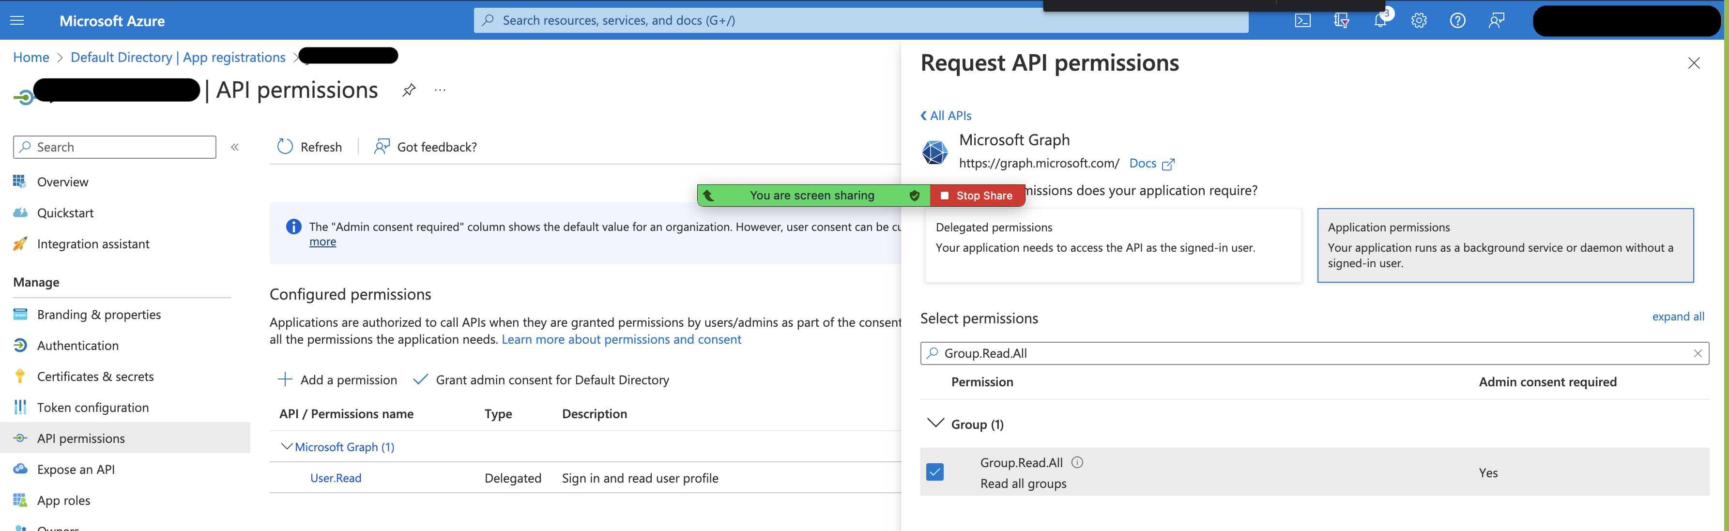1729x531 pixels.
Task: Collapse the Group (1) permission section
Action: (935, 423)
